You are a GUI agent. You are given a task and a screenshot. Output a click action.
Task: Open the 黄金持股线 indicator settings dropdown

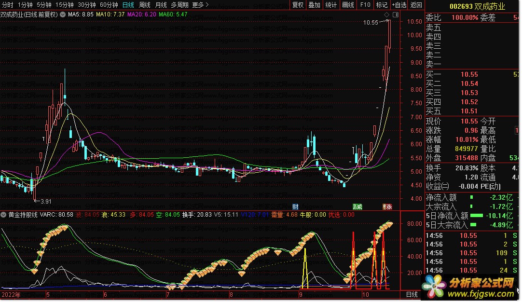click(3, 215)
